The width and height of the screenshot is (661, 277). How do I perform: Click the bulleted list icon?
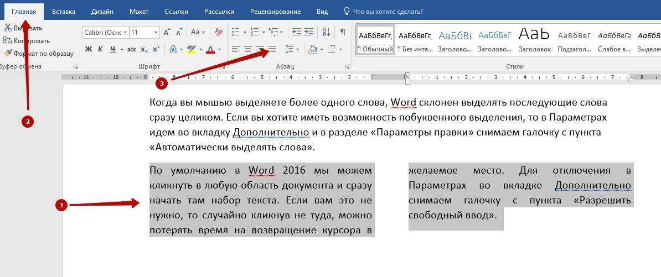[236, 32]
